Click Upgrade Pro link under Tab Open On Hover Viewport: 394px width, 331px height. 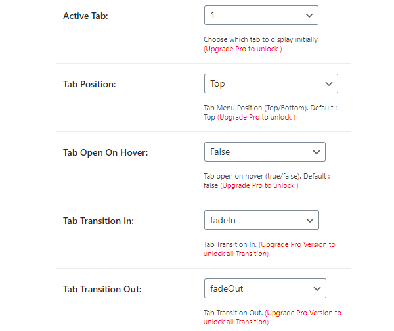pos(259,186)
